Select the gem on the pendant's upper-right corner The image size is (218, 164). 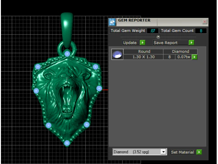95,67
